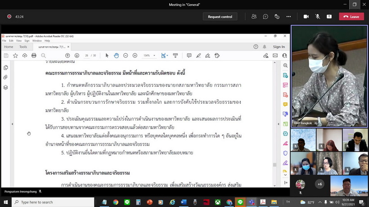The height and width of the screenshot is (207, 369).
Task: Click Sign In in Acrobat
Action: tap(279, 47)
